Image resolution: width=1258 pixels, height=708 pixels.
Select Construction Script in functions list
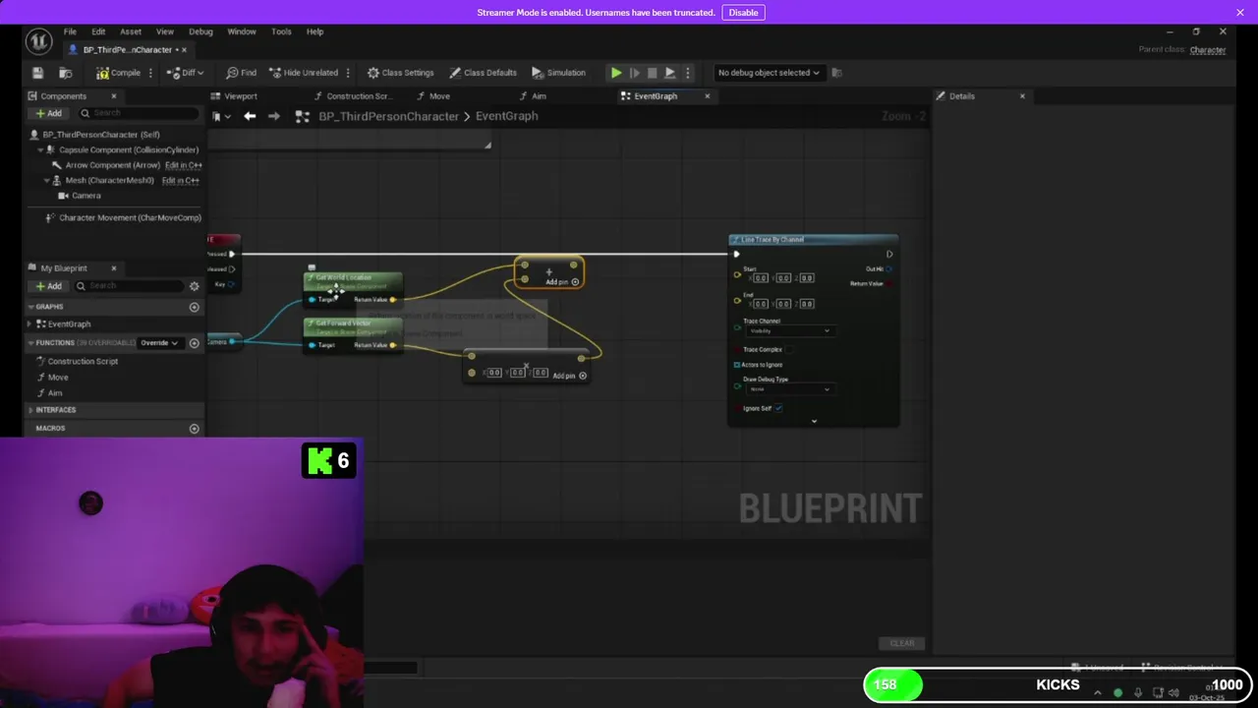[83, 362]
